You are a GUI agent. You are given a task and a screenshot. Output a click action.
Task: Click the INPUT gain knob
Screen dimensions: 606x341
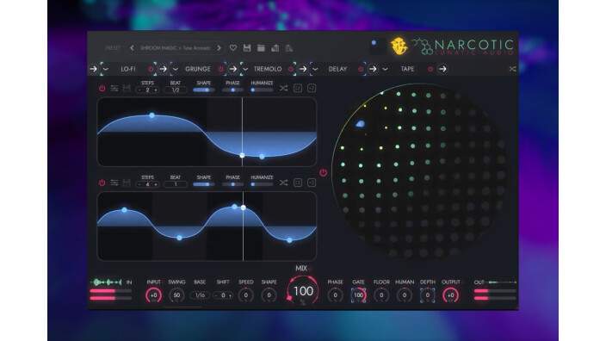point(154,295)
